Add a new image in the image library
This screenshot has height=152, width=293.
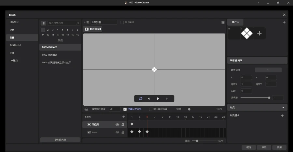(x=259, y=33)
